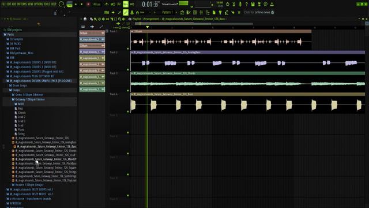369x208 pixels.
Task: Mute Track 3 via its green dot
Action: [x=128, y=91]
